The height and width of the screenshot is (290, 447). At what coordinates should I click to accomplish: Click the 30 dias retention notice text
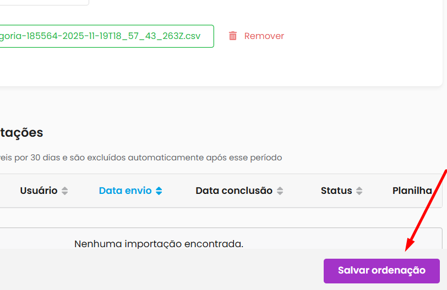141,158
